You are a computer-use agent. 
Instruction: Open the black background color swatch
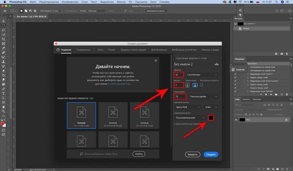(x=211, y=118)
